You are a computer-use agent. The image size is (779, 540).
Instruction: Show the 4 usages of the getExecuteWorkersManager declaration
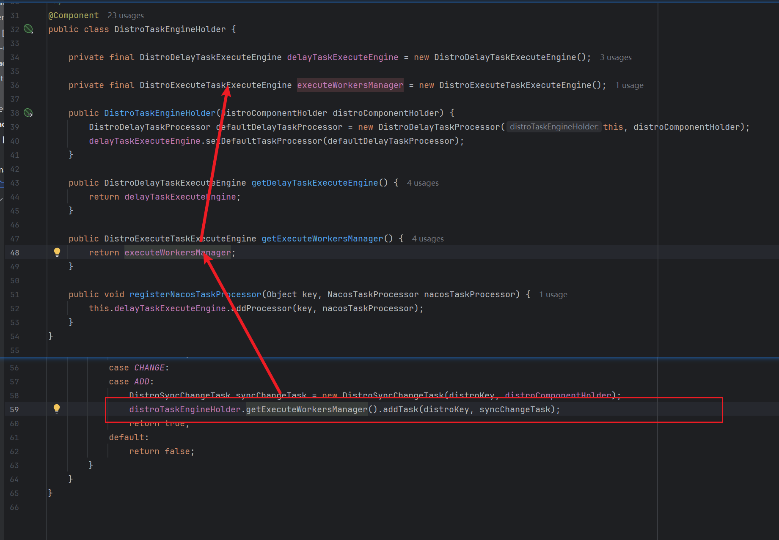click(427, 239)
